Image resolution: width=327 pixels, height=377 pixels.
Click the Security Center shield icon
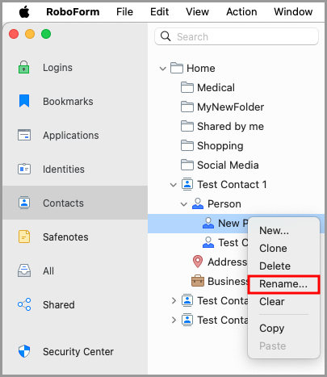tap(24, 351)
